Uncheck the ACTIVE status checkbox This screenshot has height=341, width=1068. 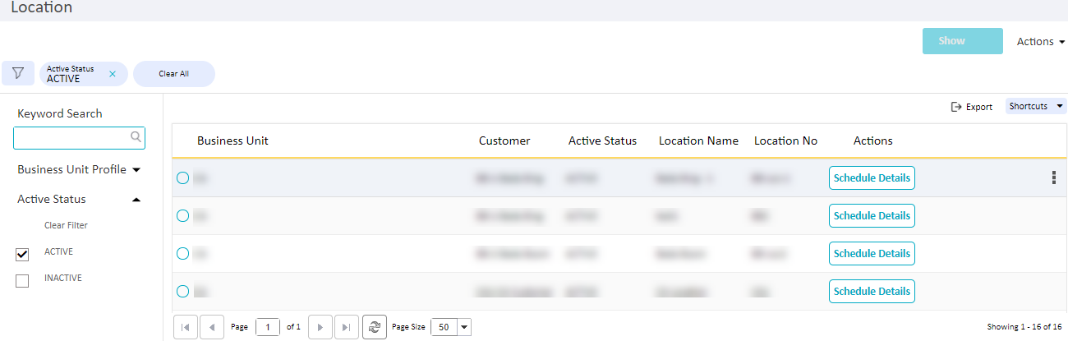[23, 255]
